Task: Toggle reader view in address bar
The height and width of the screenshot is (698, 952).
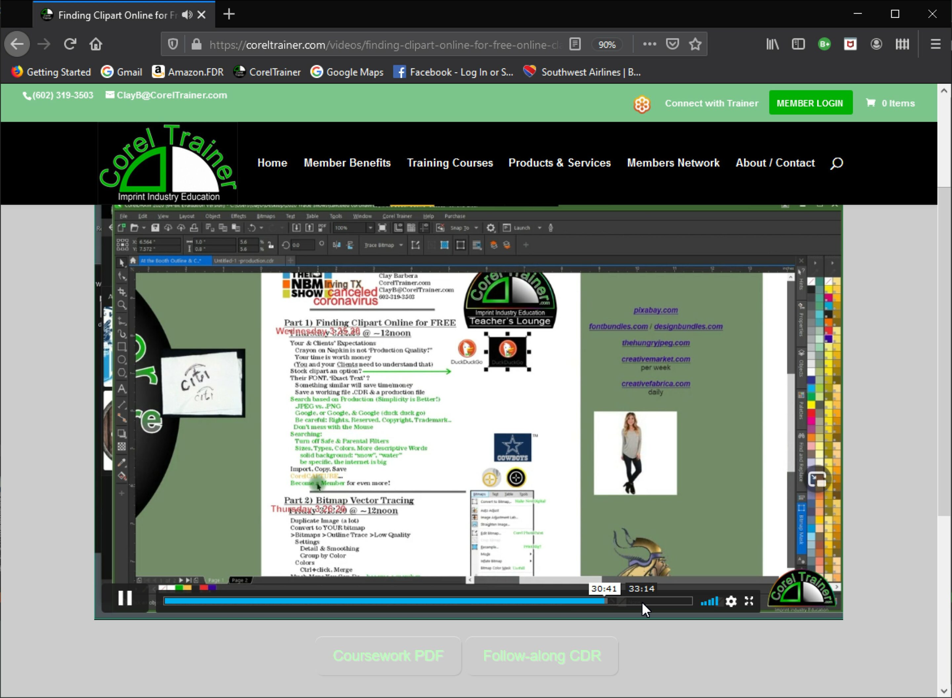Action: (x=575, y=44)
